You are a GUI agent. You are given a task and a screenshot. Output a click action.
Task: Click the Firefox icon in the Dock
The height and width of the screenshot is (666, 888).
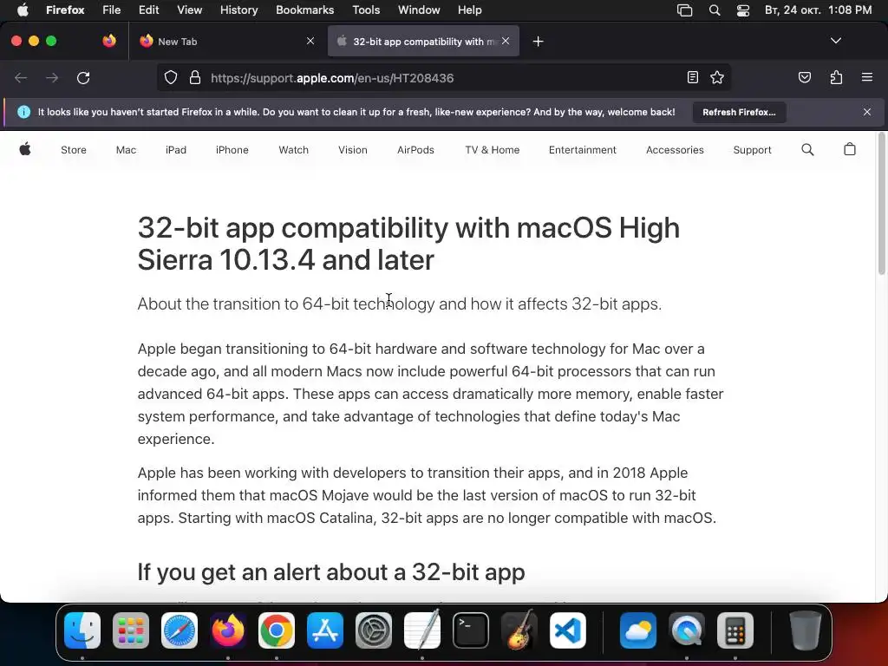(228, 630)
